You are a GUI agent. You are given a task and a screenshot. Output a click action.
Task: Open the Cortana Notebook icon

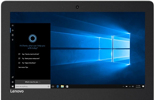(13, 35)
